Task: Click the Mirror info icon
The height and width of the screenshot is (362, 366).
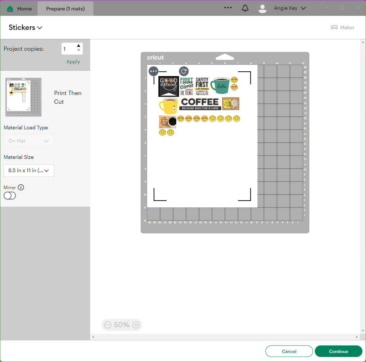Action: (21, 187)
